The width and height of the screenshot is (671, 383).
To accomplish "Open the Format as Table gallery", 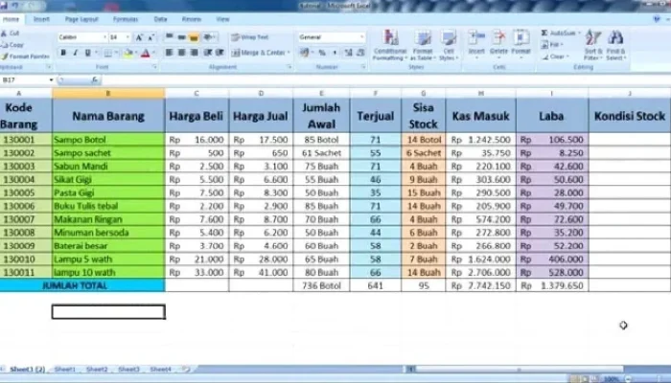I will click(x=423, y=45).
